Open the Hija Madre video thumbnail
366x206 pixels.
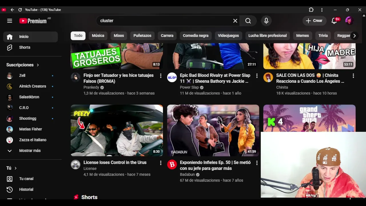[x=309, y=56]
